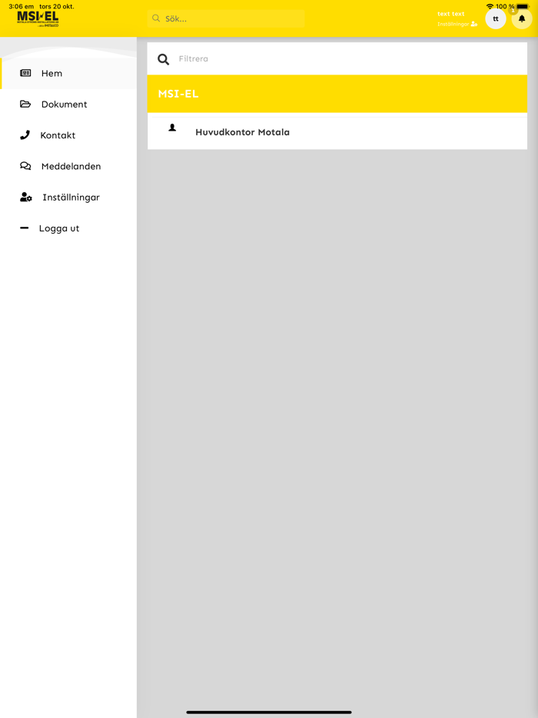Click the Filtrera input field
The image size is (538, 718).
click(x=337, y=58)
